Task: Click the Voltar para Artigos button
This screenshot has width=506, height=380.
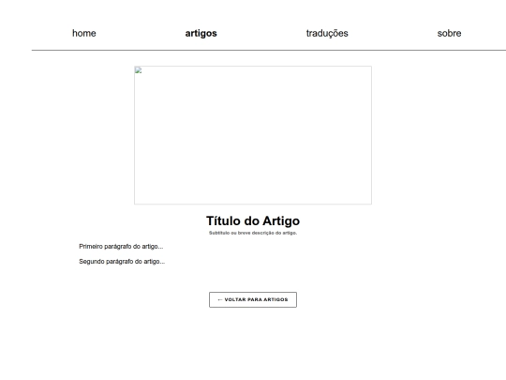Action: click(253, 300)
